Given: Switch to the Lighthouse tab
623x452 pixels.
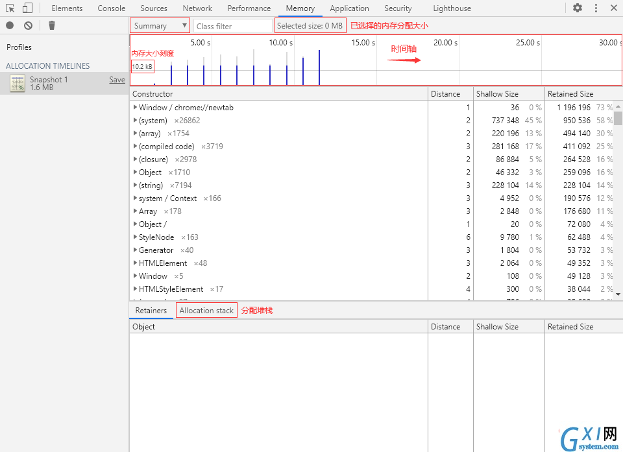Looking at the screenshot, I should [452, 8].
